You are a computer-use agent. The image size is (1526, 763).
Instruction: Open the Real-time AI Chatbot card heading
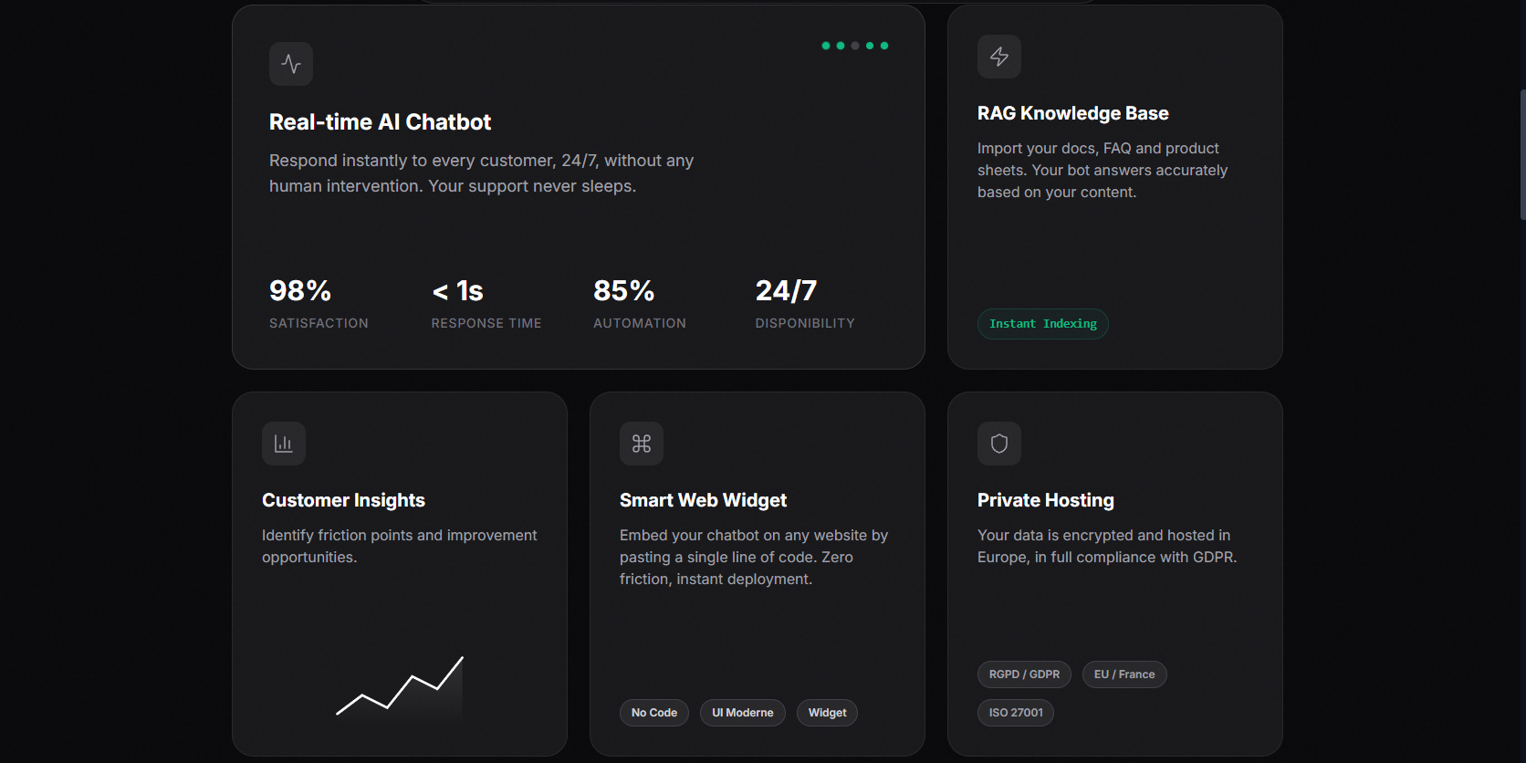point(380,121)
